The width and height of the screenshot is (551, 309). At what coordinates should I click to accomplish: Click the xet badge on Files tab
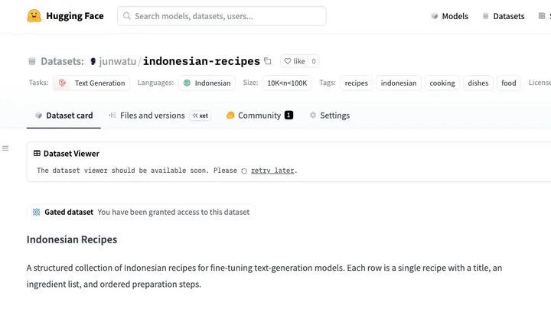pos(201,115)
